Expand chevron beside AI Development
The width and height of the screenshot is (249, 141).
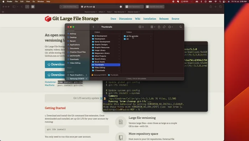coord(119,36)
